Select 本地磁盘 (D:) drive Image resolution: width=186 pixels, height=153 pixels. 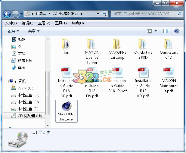(25, 95)
